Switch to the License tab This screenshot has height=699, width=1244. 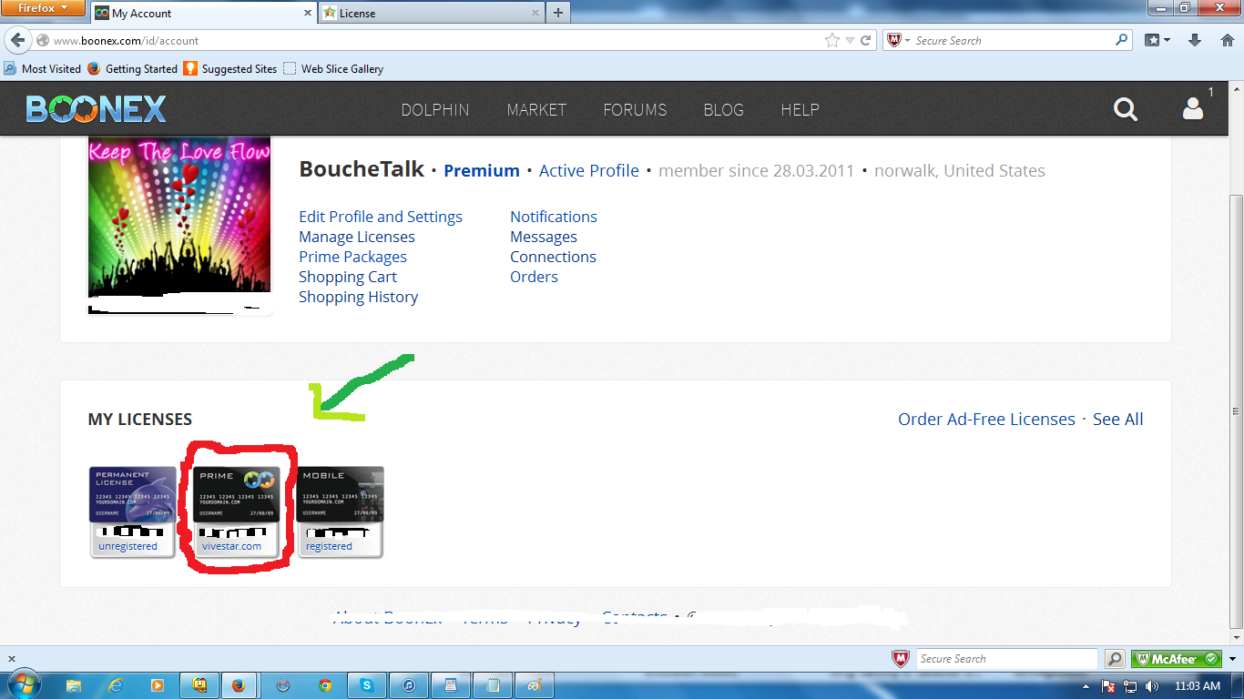[x=432, y=13]
